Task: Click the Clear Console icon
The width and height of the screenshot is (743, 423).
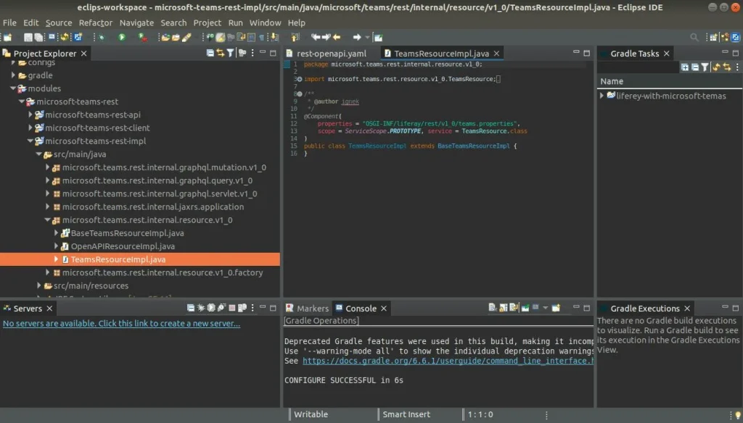Action: (x=493, y=309)
